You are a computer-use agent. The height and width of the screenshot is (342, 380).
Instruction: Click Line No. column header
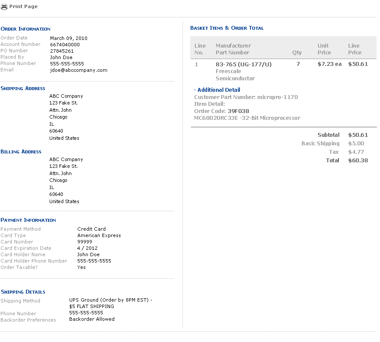click(x=200, y=49)
